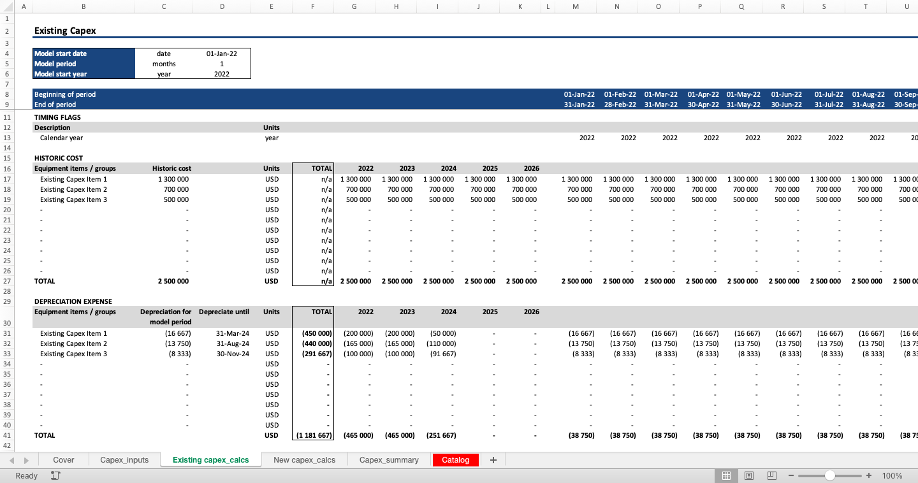The height and width of the screenshot is (483, 918).
Task: Zoom out with the minus button
Action: point(791,476)
